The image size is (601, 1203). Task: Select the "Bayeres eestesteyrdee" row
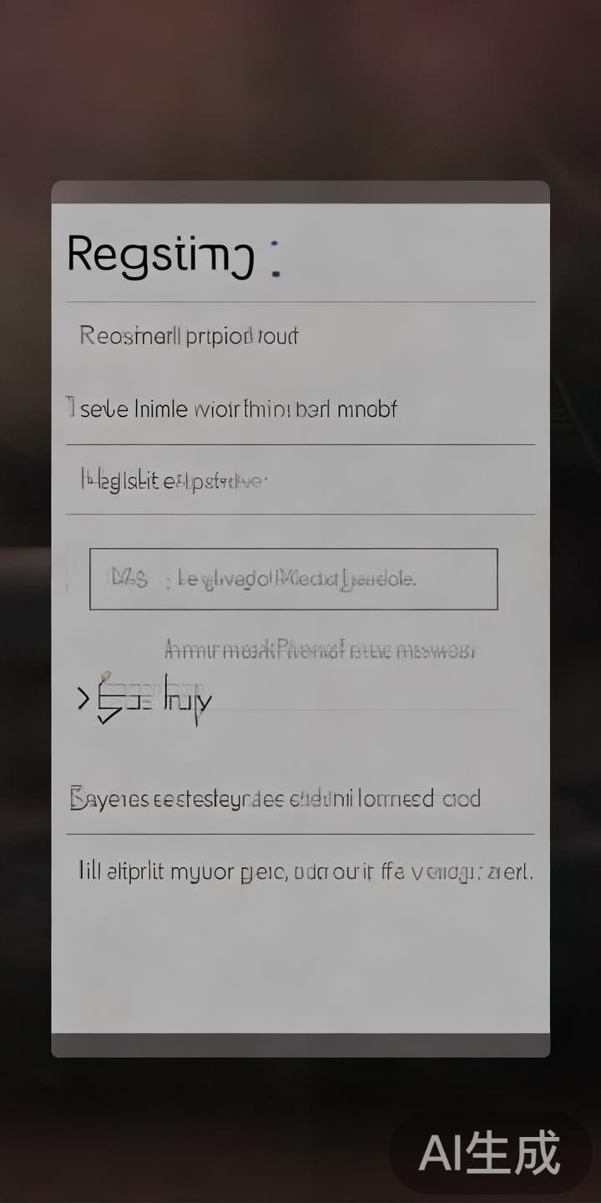tap(300, 799)
